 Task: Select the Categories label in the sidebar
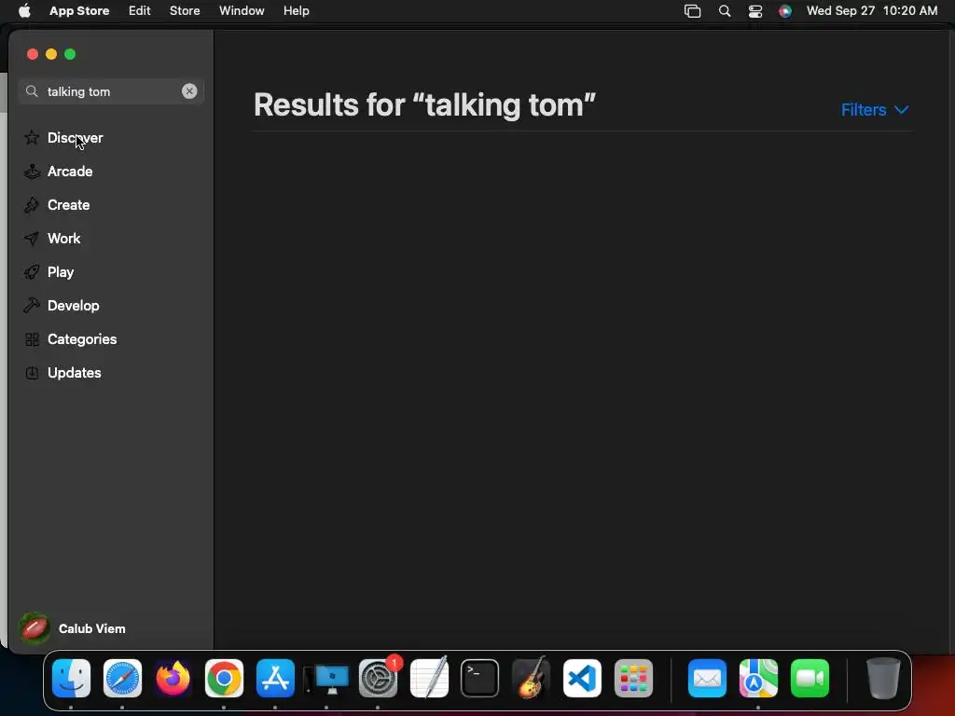coord(82,339)
